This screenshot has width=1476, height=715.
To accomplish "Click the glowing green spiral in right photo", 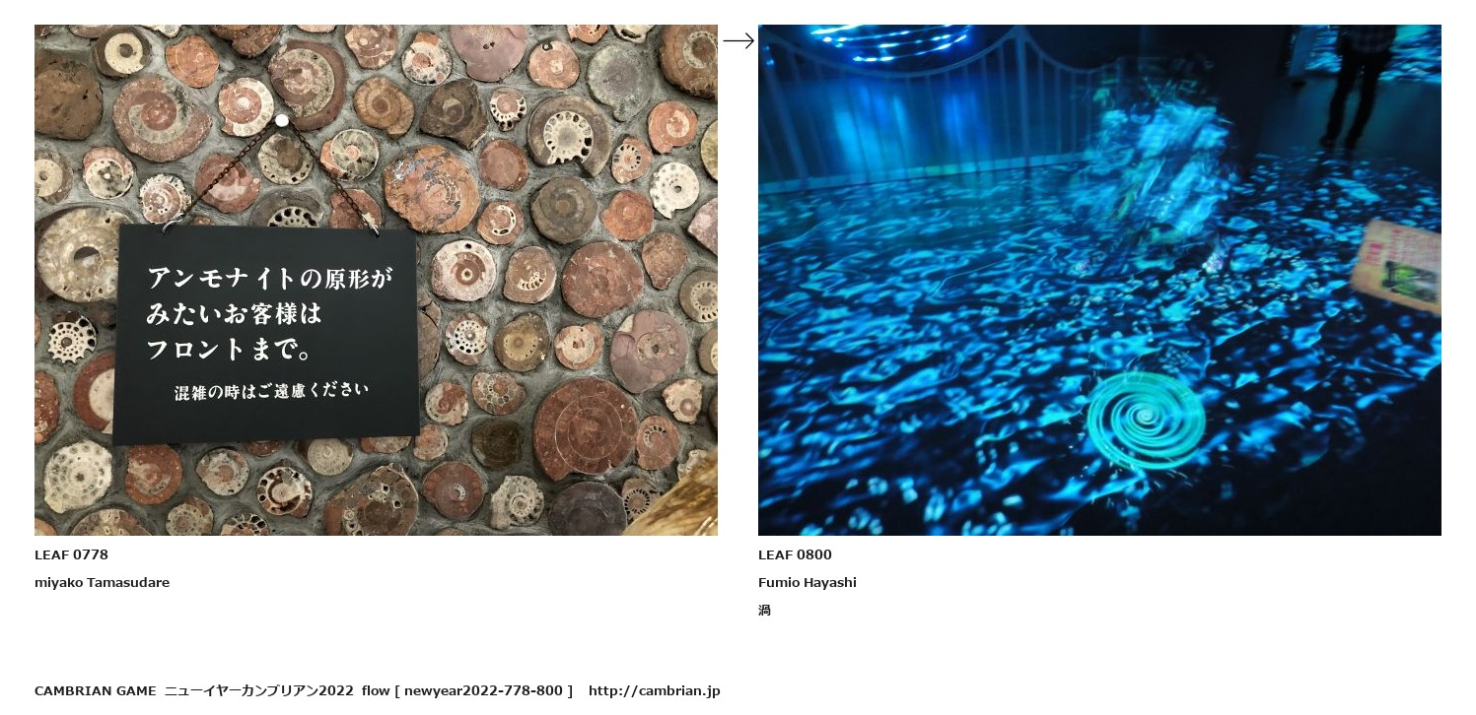I will [x=1146, y=421].
